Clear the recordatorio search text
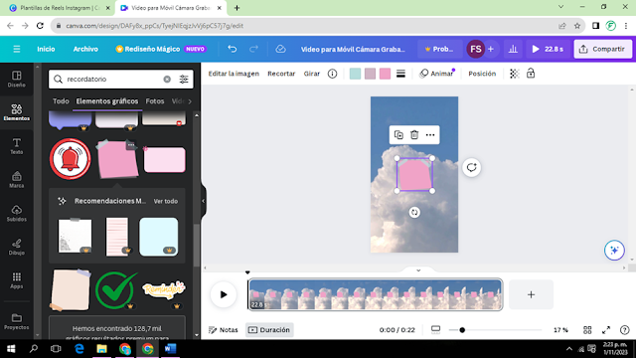The height and width of the screenshot is (358, 636). [x=167, y=80]
